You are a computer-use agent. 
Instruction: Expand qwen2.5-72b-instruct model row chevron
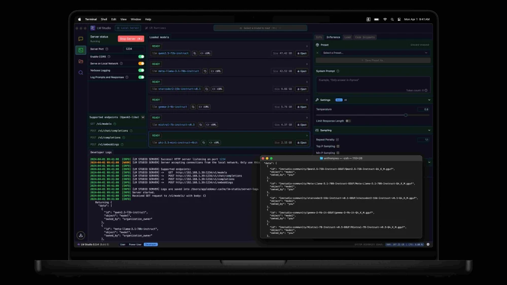tap(307, 46)
